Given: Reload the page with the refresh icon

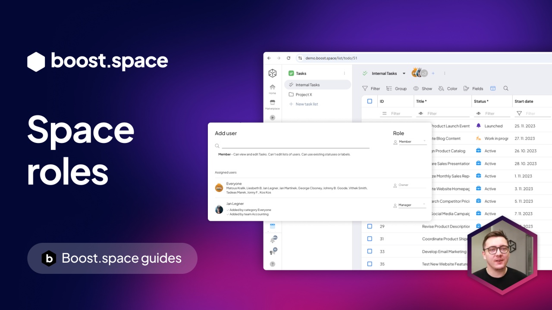Looking at the screenshot, I should [289, 58].
